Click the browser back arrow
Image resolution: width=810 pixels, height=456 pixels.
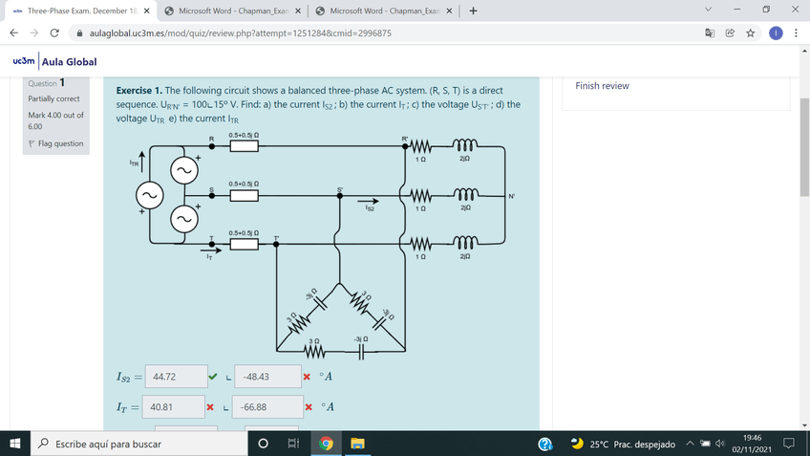tap(13, 33)
